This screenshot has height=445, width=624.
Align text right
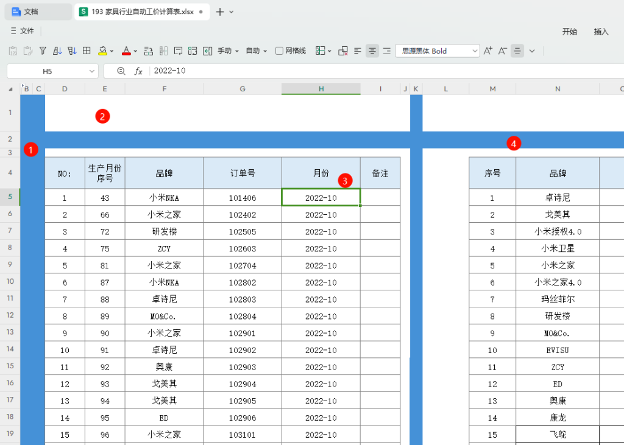click(387, 51)
